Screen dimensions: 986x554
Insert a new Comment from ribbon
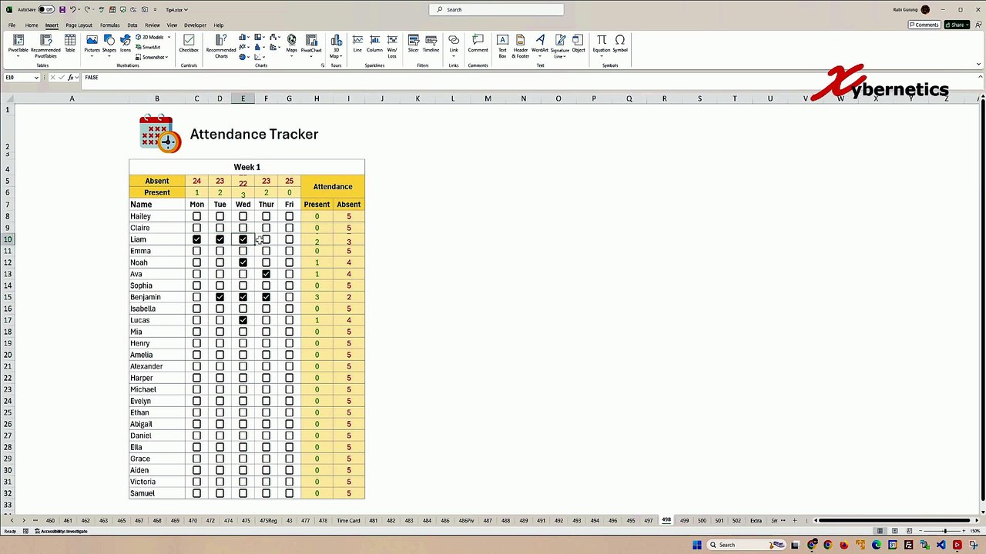pyautogui.click(x=478, y=44)
